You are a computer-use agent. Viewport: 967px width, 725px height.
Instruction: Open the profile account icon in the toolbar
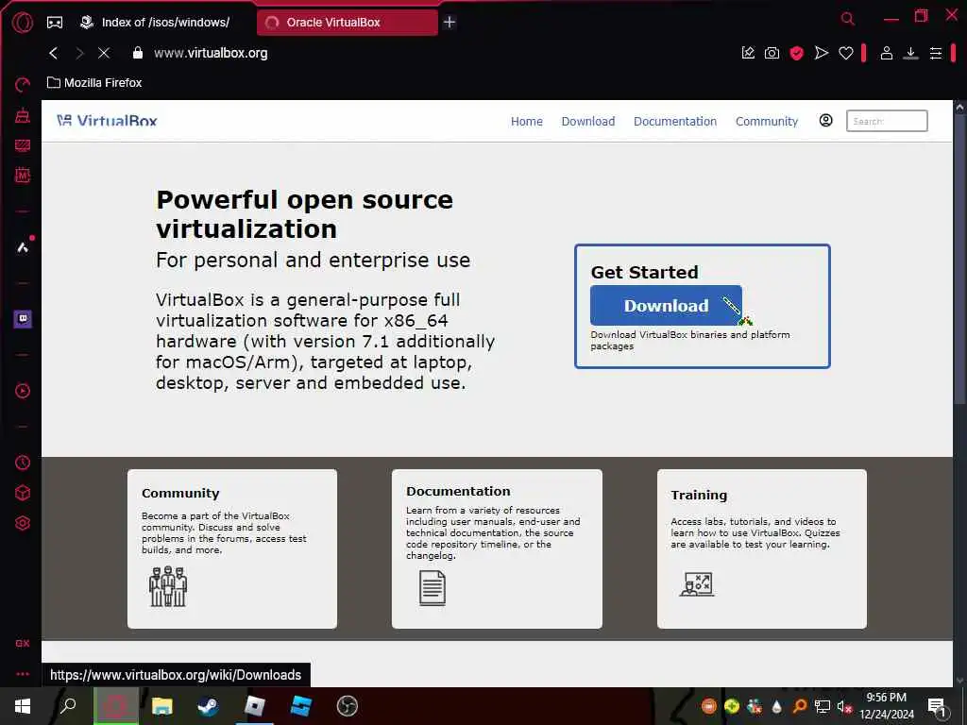886,53
